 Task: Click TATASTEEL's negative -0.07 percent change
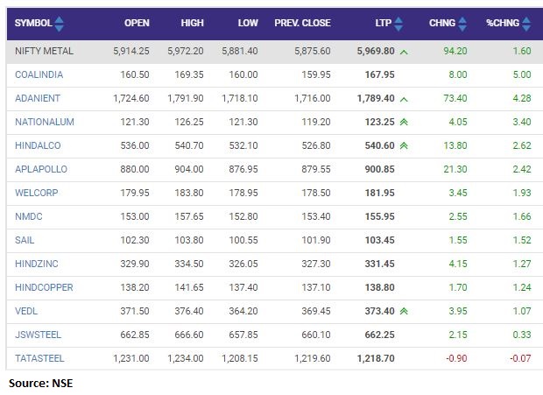pos(519,358)
